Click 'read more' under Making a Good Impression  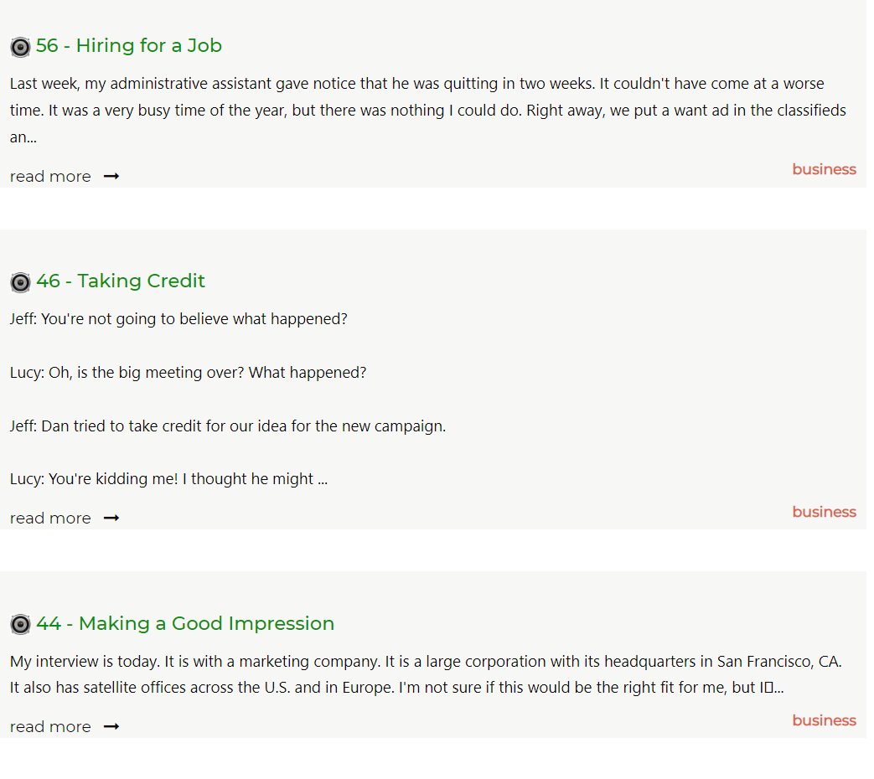(x=50, y=726)
